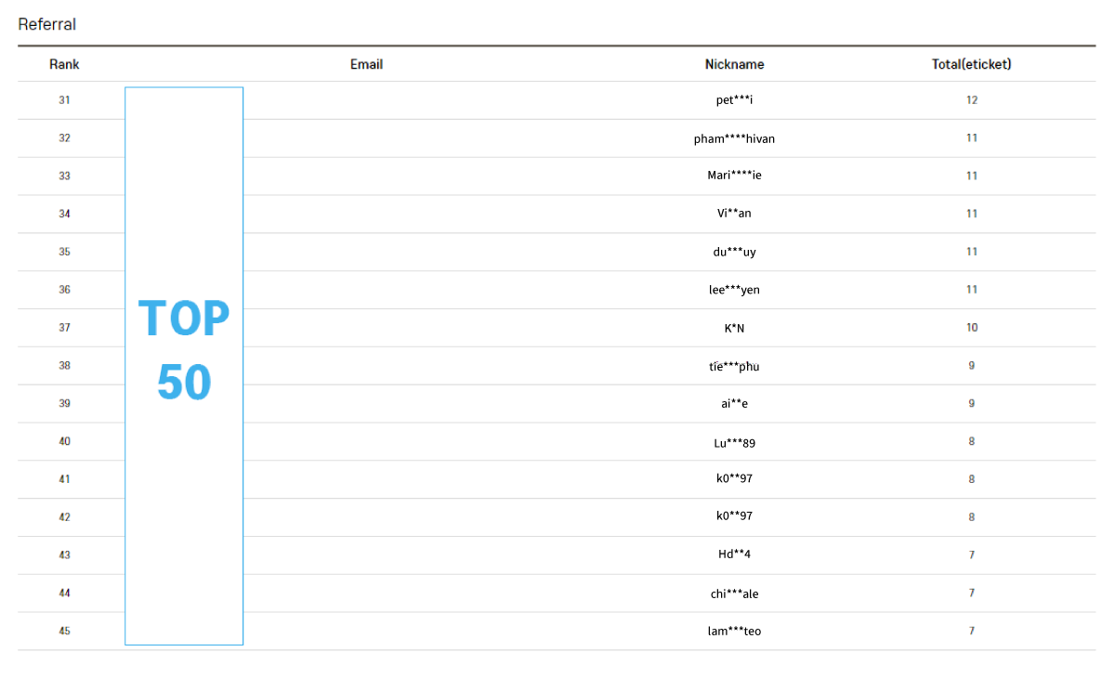Click the Nickname column header
Viewport: 1115px width, 678px height.
click(734, 64)
